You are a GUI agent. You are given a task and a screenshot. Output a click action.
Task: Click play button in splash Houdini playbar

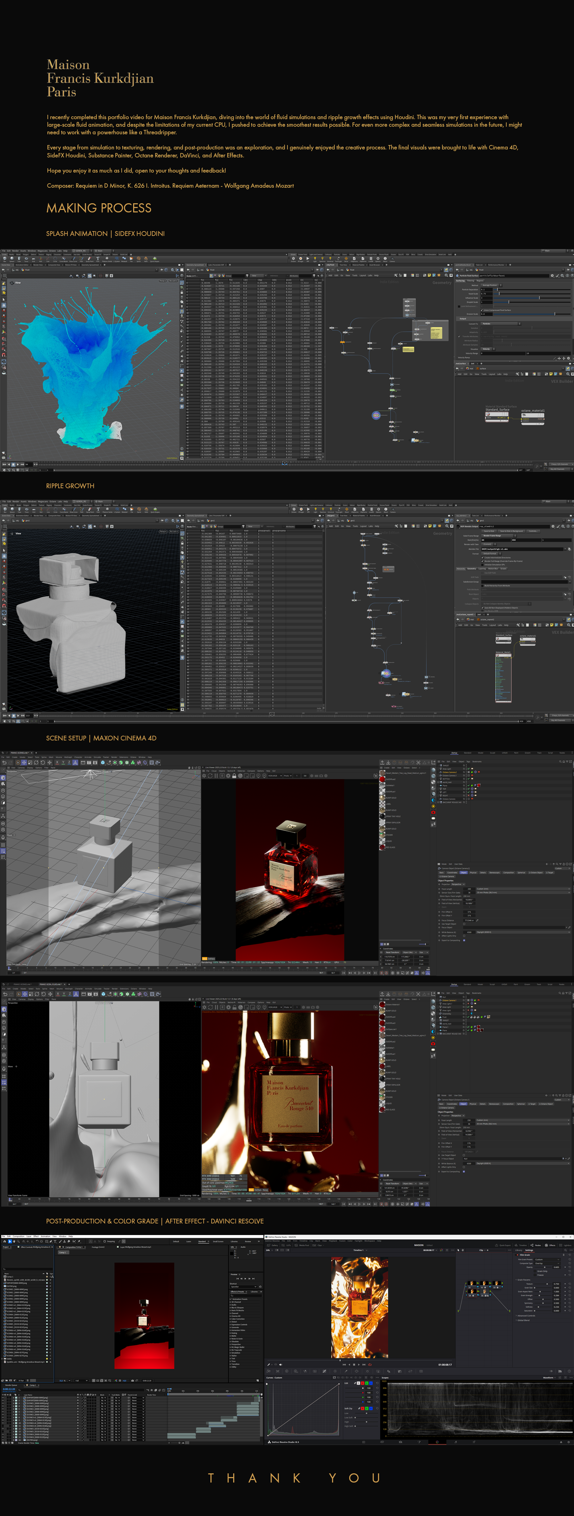[18, 465]
